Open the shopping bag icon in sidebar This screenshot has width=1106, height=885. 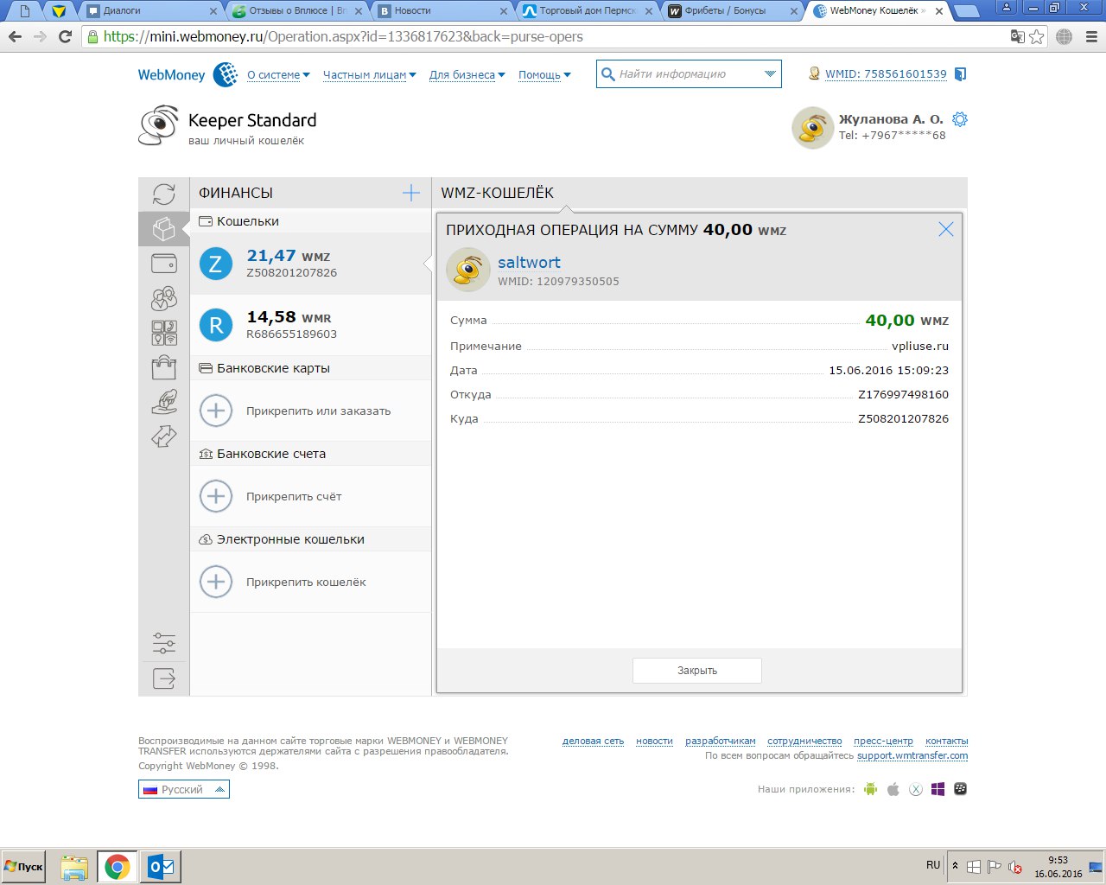164,367
